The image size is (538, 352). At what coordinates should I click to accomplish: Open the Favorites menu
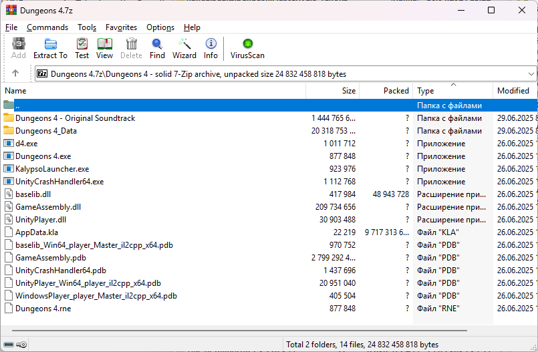pyautogui.click(x=121, y=27)
